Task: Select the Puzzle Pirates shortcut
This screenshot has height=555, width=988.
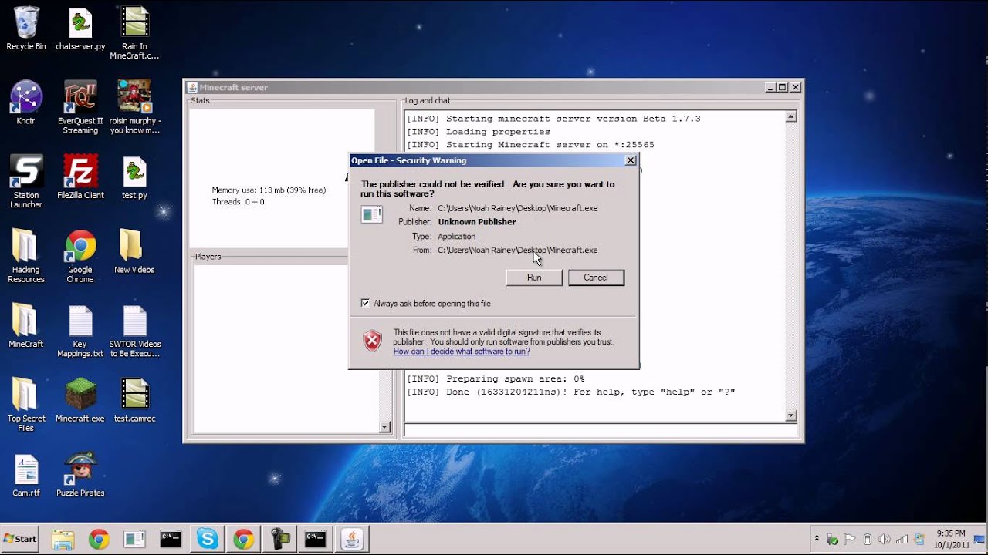Action: 80,474
